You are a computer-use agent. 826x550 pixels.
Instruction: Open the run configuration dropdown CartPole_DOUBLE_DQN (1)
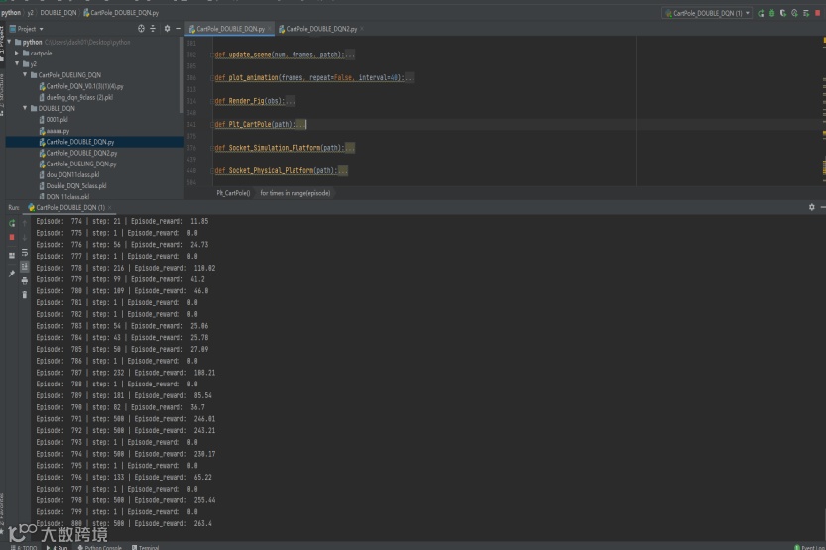click(707, 13)
